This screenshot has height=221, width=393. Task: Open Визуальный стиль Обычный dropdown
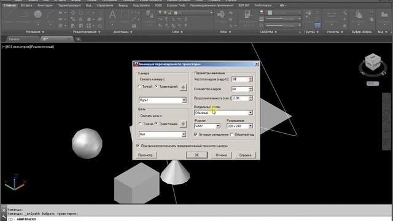click(224, 113)
